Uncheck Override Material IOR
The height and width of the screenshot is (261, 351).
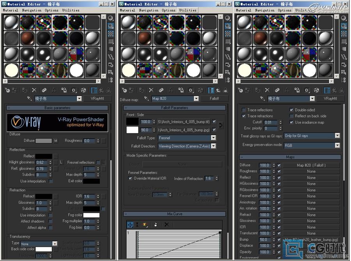coord(130,178)
